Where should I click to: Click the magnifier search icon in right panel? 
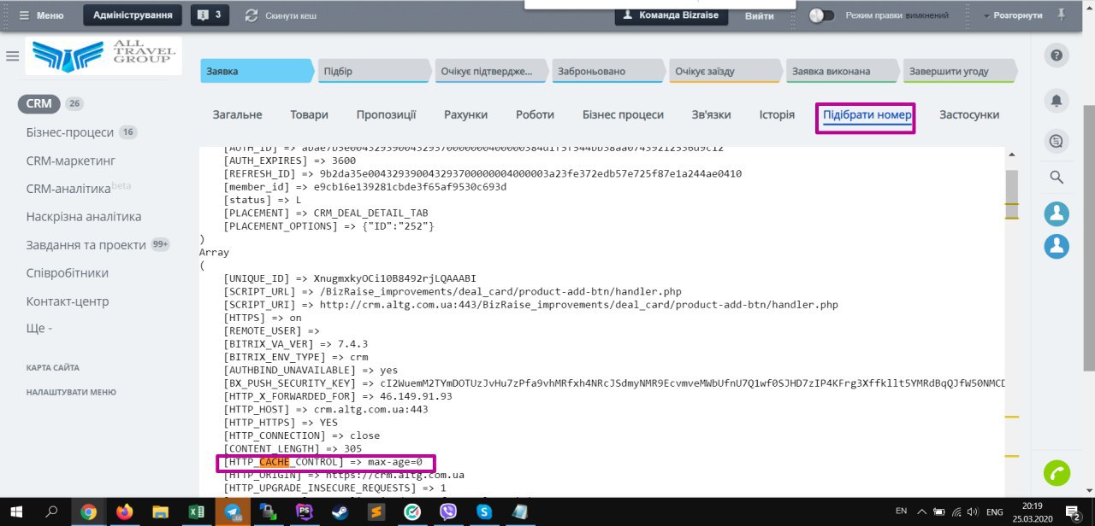tap(1057, 178)
